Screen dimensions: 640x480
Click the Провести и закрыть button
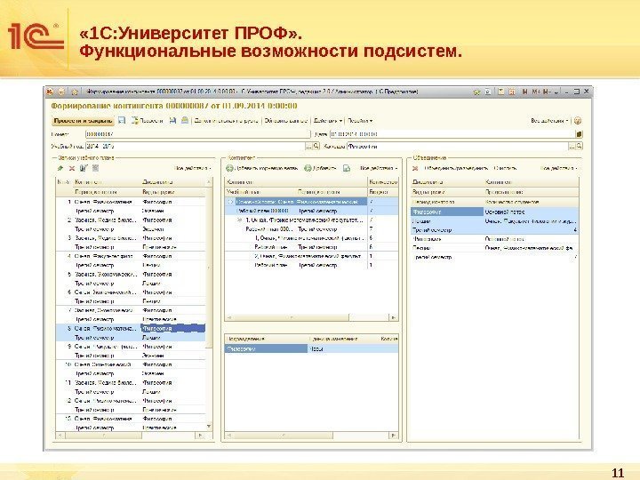pos(83,121)
